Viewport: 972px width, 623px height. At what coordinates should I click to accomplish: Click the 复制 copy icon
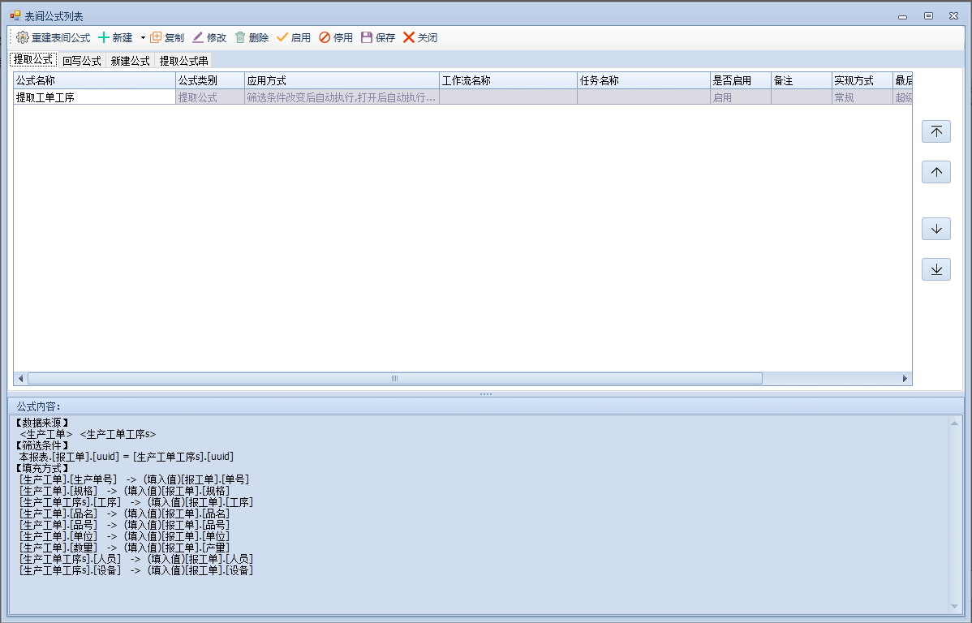(157, 37)
